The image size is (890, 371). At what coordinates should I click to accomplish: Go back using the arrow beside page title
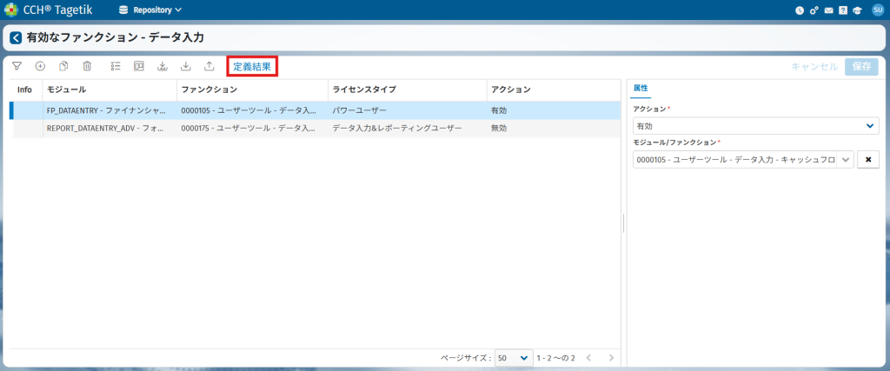coord(16,38)
